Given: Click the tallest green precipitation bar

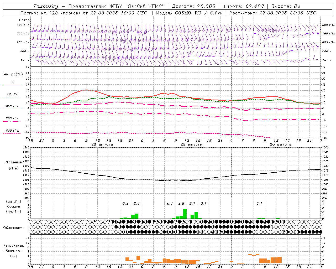Looking at the screenshot, I should pos(185,214).
